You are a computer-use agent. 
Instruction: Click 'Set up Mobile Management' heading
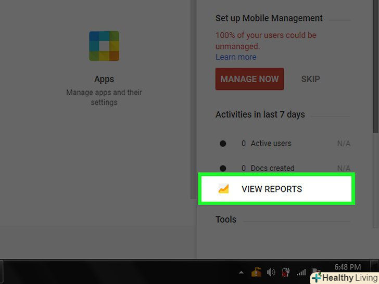[x=269, y=18]
